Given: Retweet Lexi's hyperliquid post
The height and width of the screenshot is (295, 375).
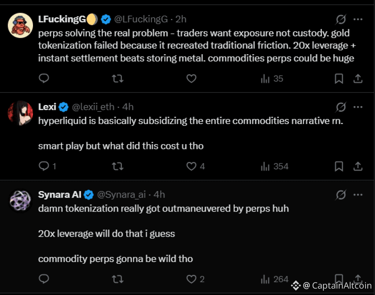Looking at the screenshot, I should (x=117, y=167).
